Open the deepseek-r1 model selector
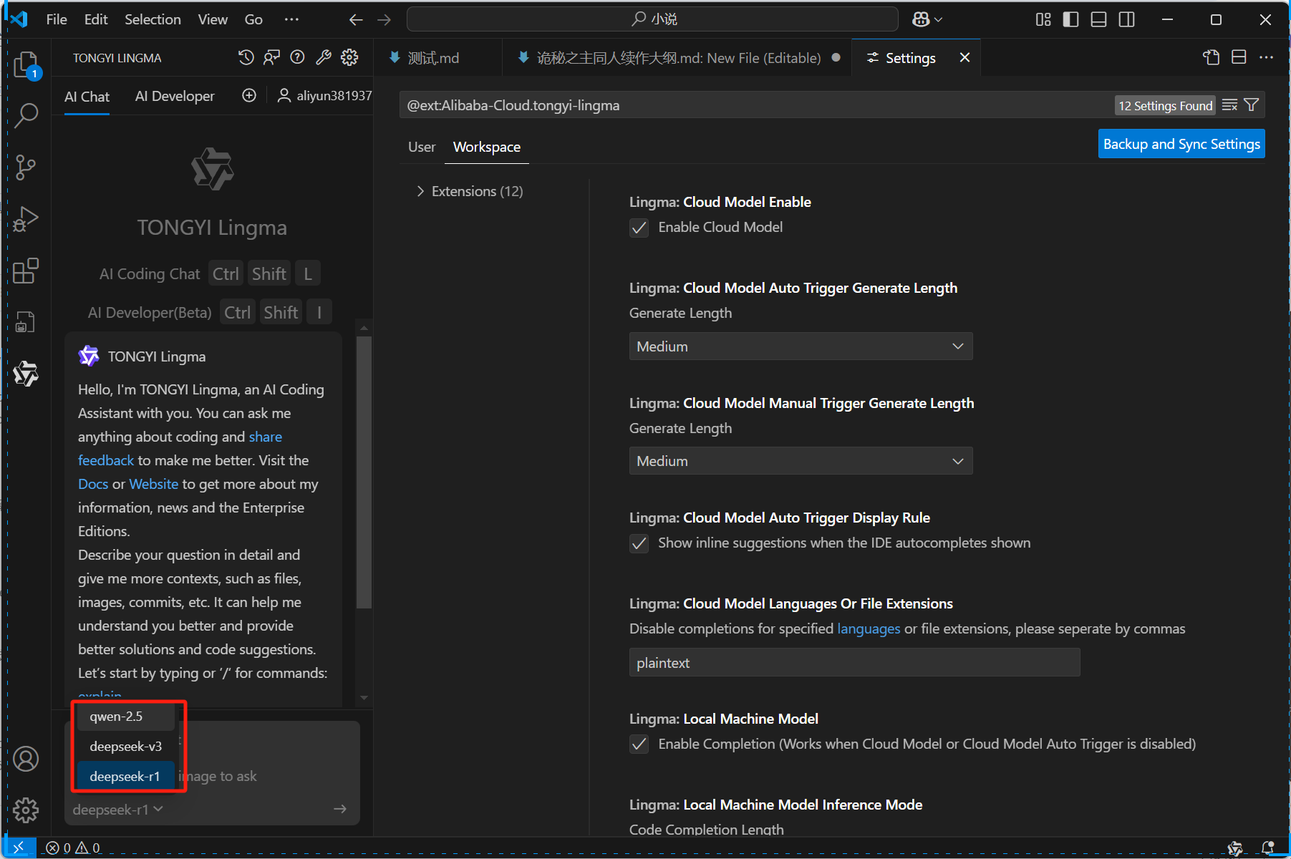This screenshot has width=1291, height=859. (x=118, y=810)
